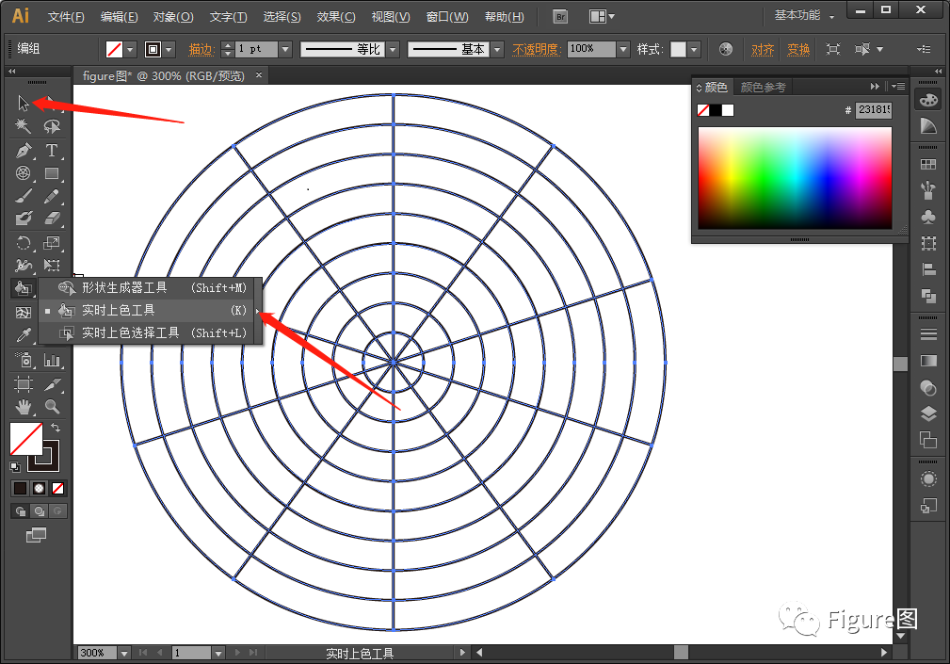The image size is (950, 664).
Task: Select the Paintbrush tool
Action: [23, 196]
